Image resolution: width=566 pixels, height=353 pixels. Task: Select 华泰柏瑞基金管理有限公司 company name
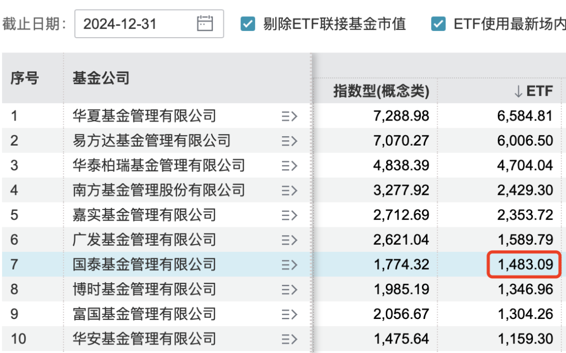coord(158,165)
